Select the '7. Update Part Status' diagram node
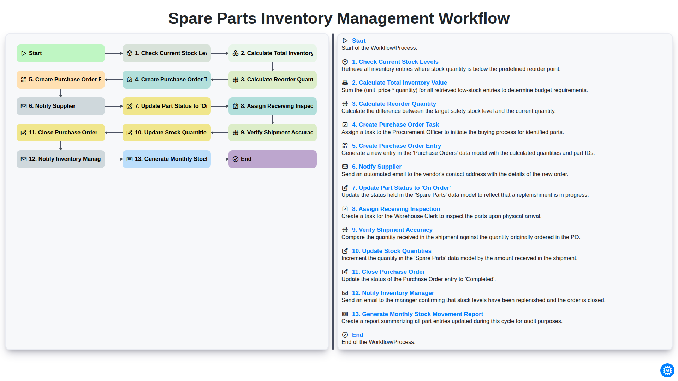 [167, 106]
